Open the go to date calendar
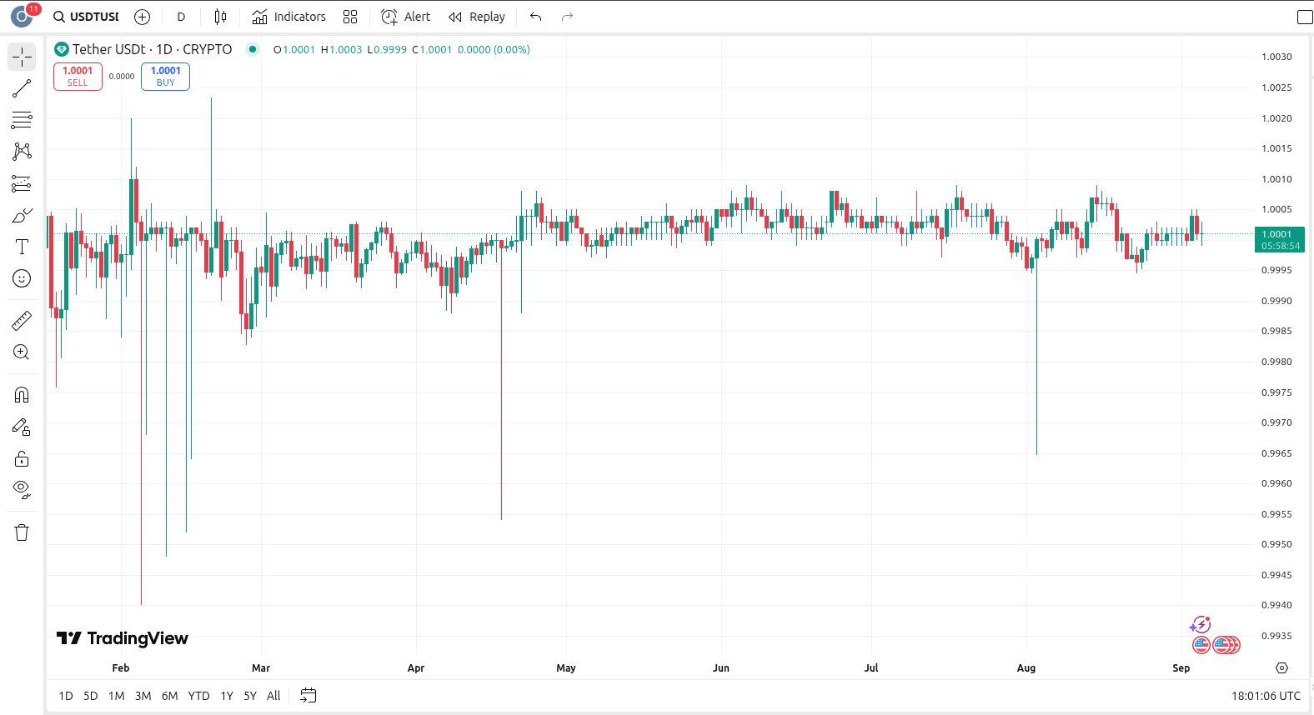1314x715 pixels. (x=308, y=696)
